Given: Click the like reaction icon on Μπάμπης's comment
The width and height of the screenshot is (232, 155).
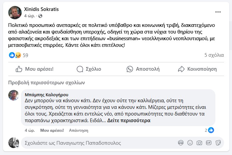Looking at the screenshot, I should [211, 130].
